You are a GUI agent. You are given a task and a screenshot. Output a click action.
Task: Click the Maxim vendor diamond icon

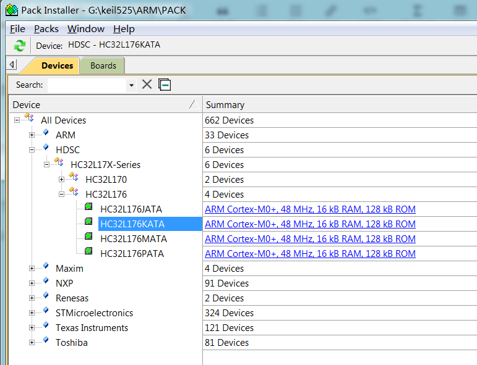click(x=46, y=266)
